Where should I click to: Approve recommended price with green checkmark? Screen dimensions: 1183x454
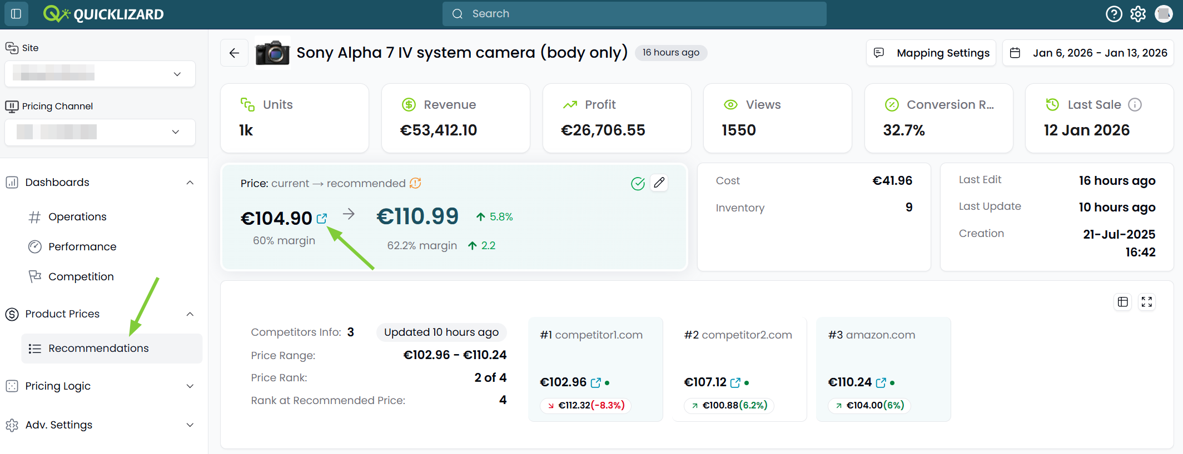click(x=638, y=183)
